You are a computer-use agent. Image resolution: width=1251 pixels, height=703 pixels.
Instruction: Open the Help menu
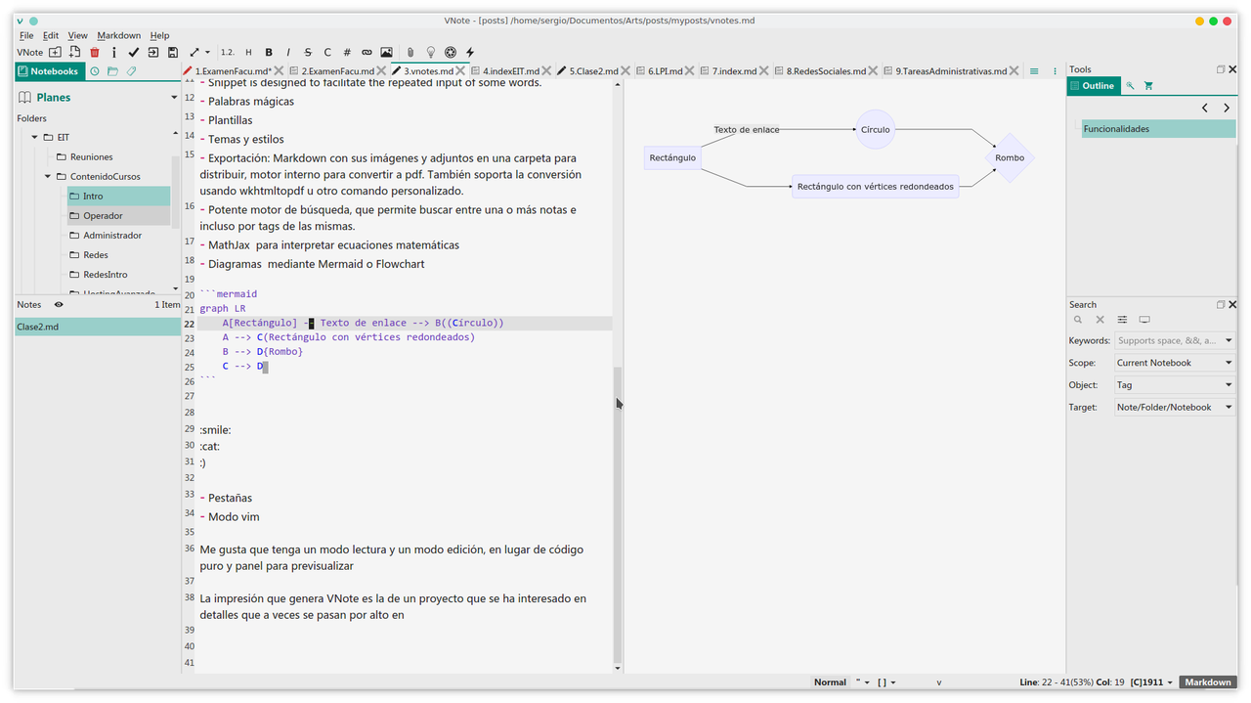(x=159, y=35)
